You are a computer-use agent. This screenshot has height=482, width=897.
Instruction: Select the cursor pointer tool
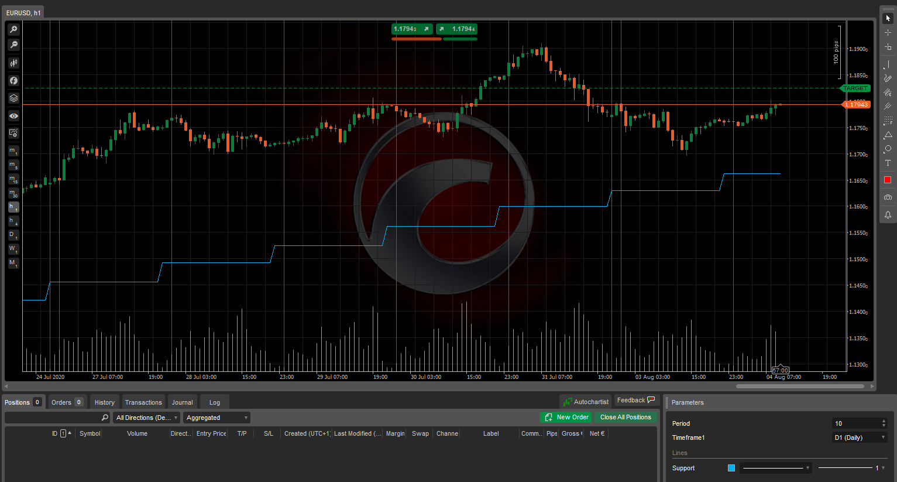(x=888, y=18)
